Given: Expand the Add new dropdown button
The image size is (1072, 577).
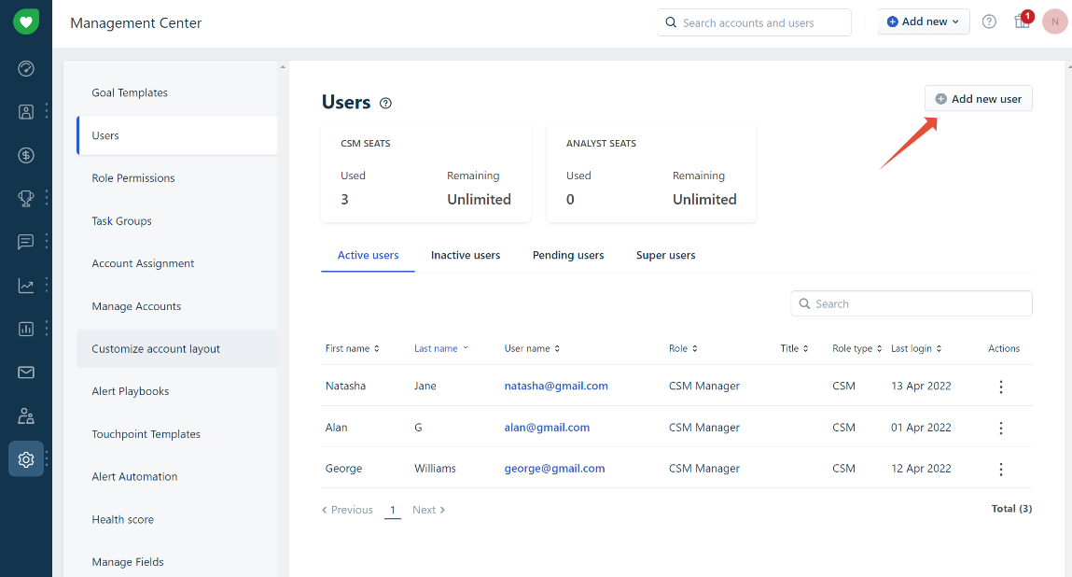Looking at the screenshot, I should click(923, 21).
